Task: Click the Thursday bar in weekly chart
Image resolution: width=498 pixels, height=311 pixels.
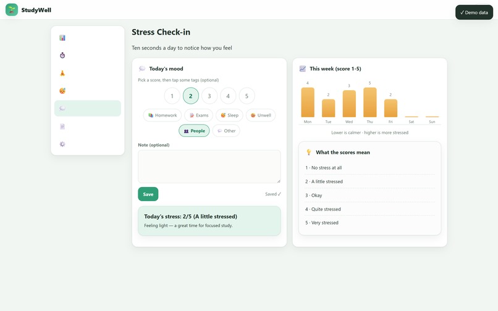Action: [369, 102]
